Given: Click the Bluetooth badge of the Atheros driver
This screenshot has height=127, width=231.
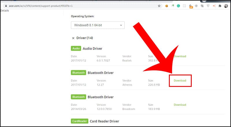Looking at the screenshot, I should [79, 73].
